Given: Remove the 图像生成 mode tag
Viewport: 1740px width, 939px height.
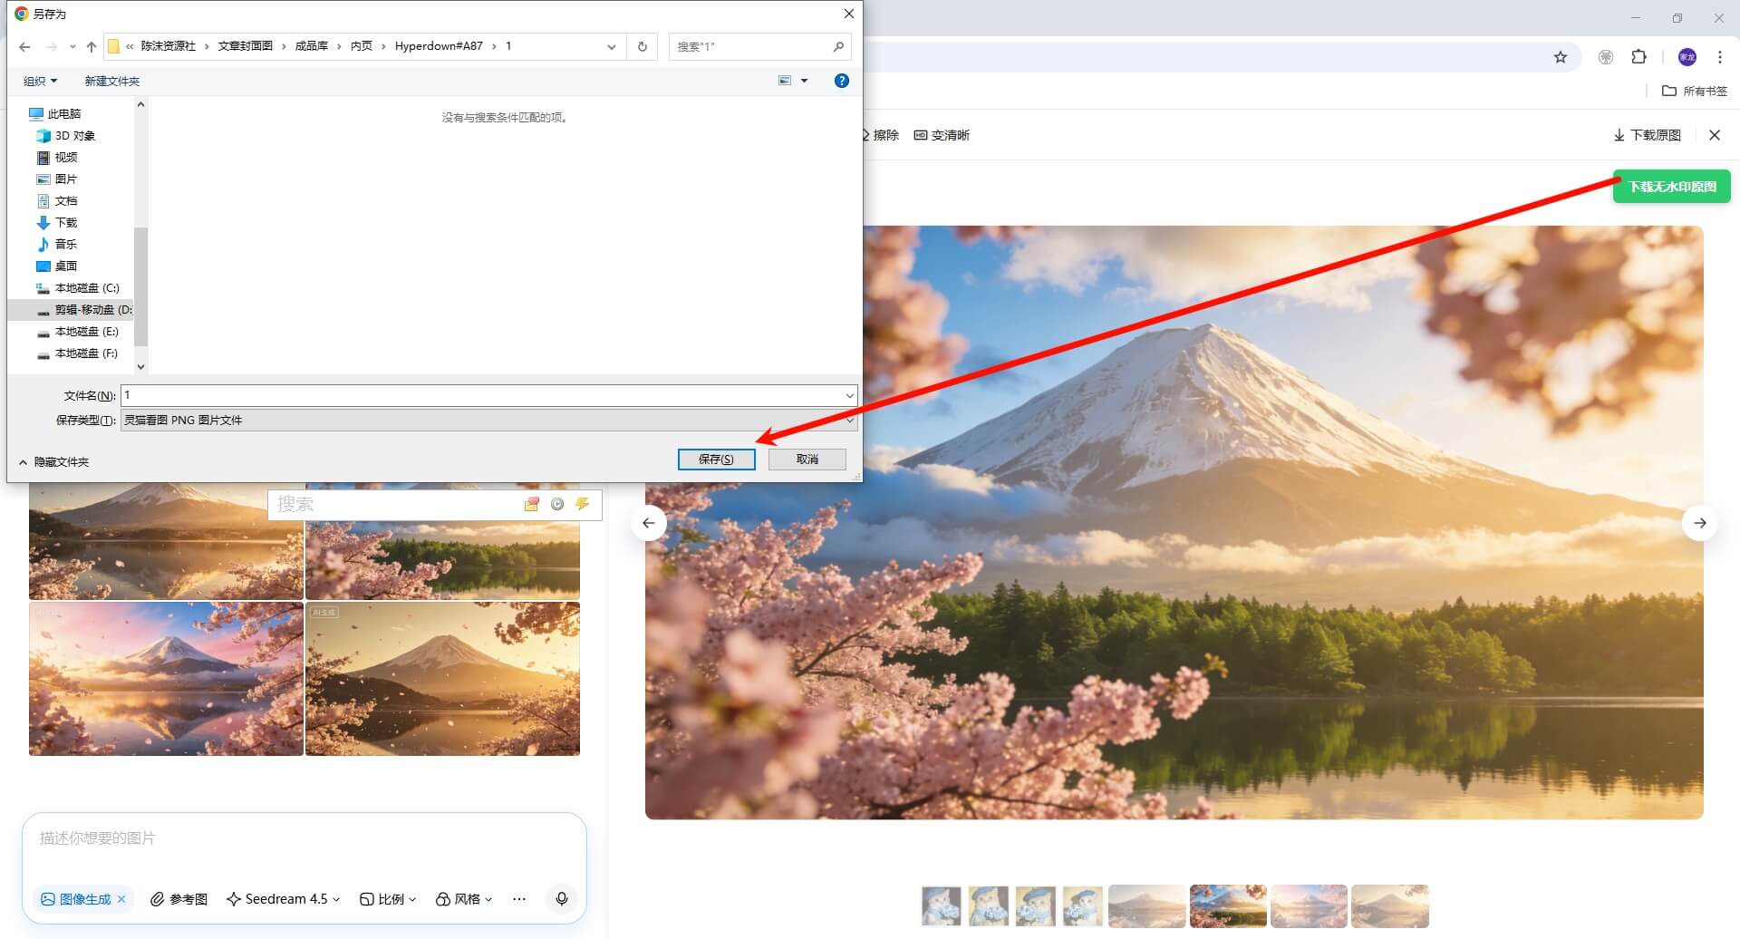Looking at the screenshot, I should (x=121, y=899).
